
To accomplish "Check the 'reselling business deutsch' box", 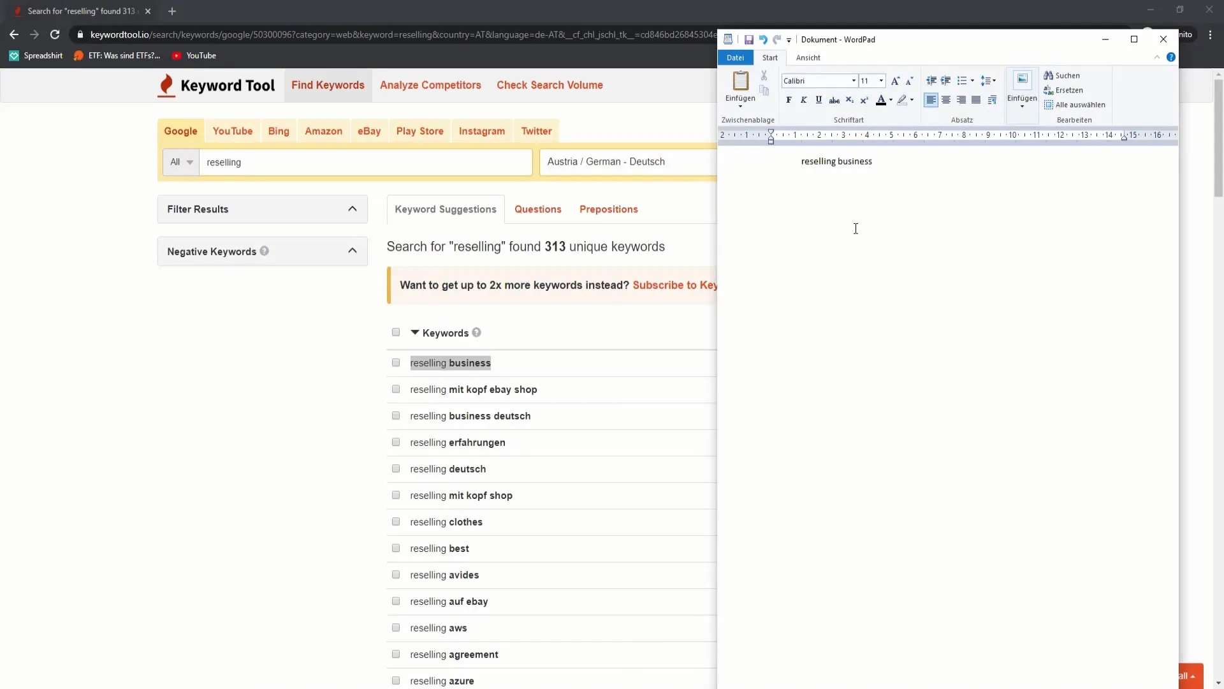I will pyautogui.click(x=396, y=415).
